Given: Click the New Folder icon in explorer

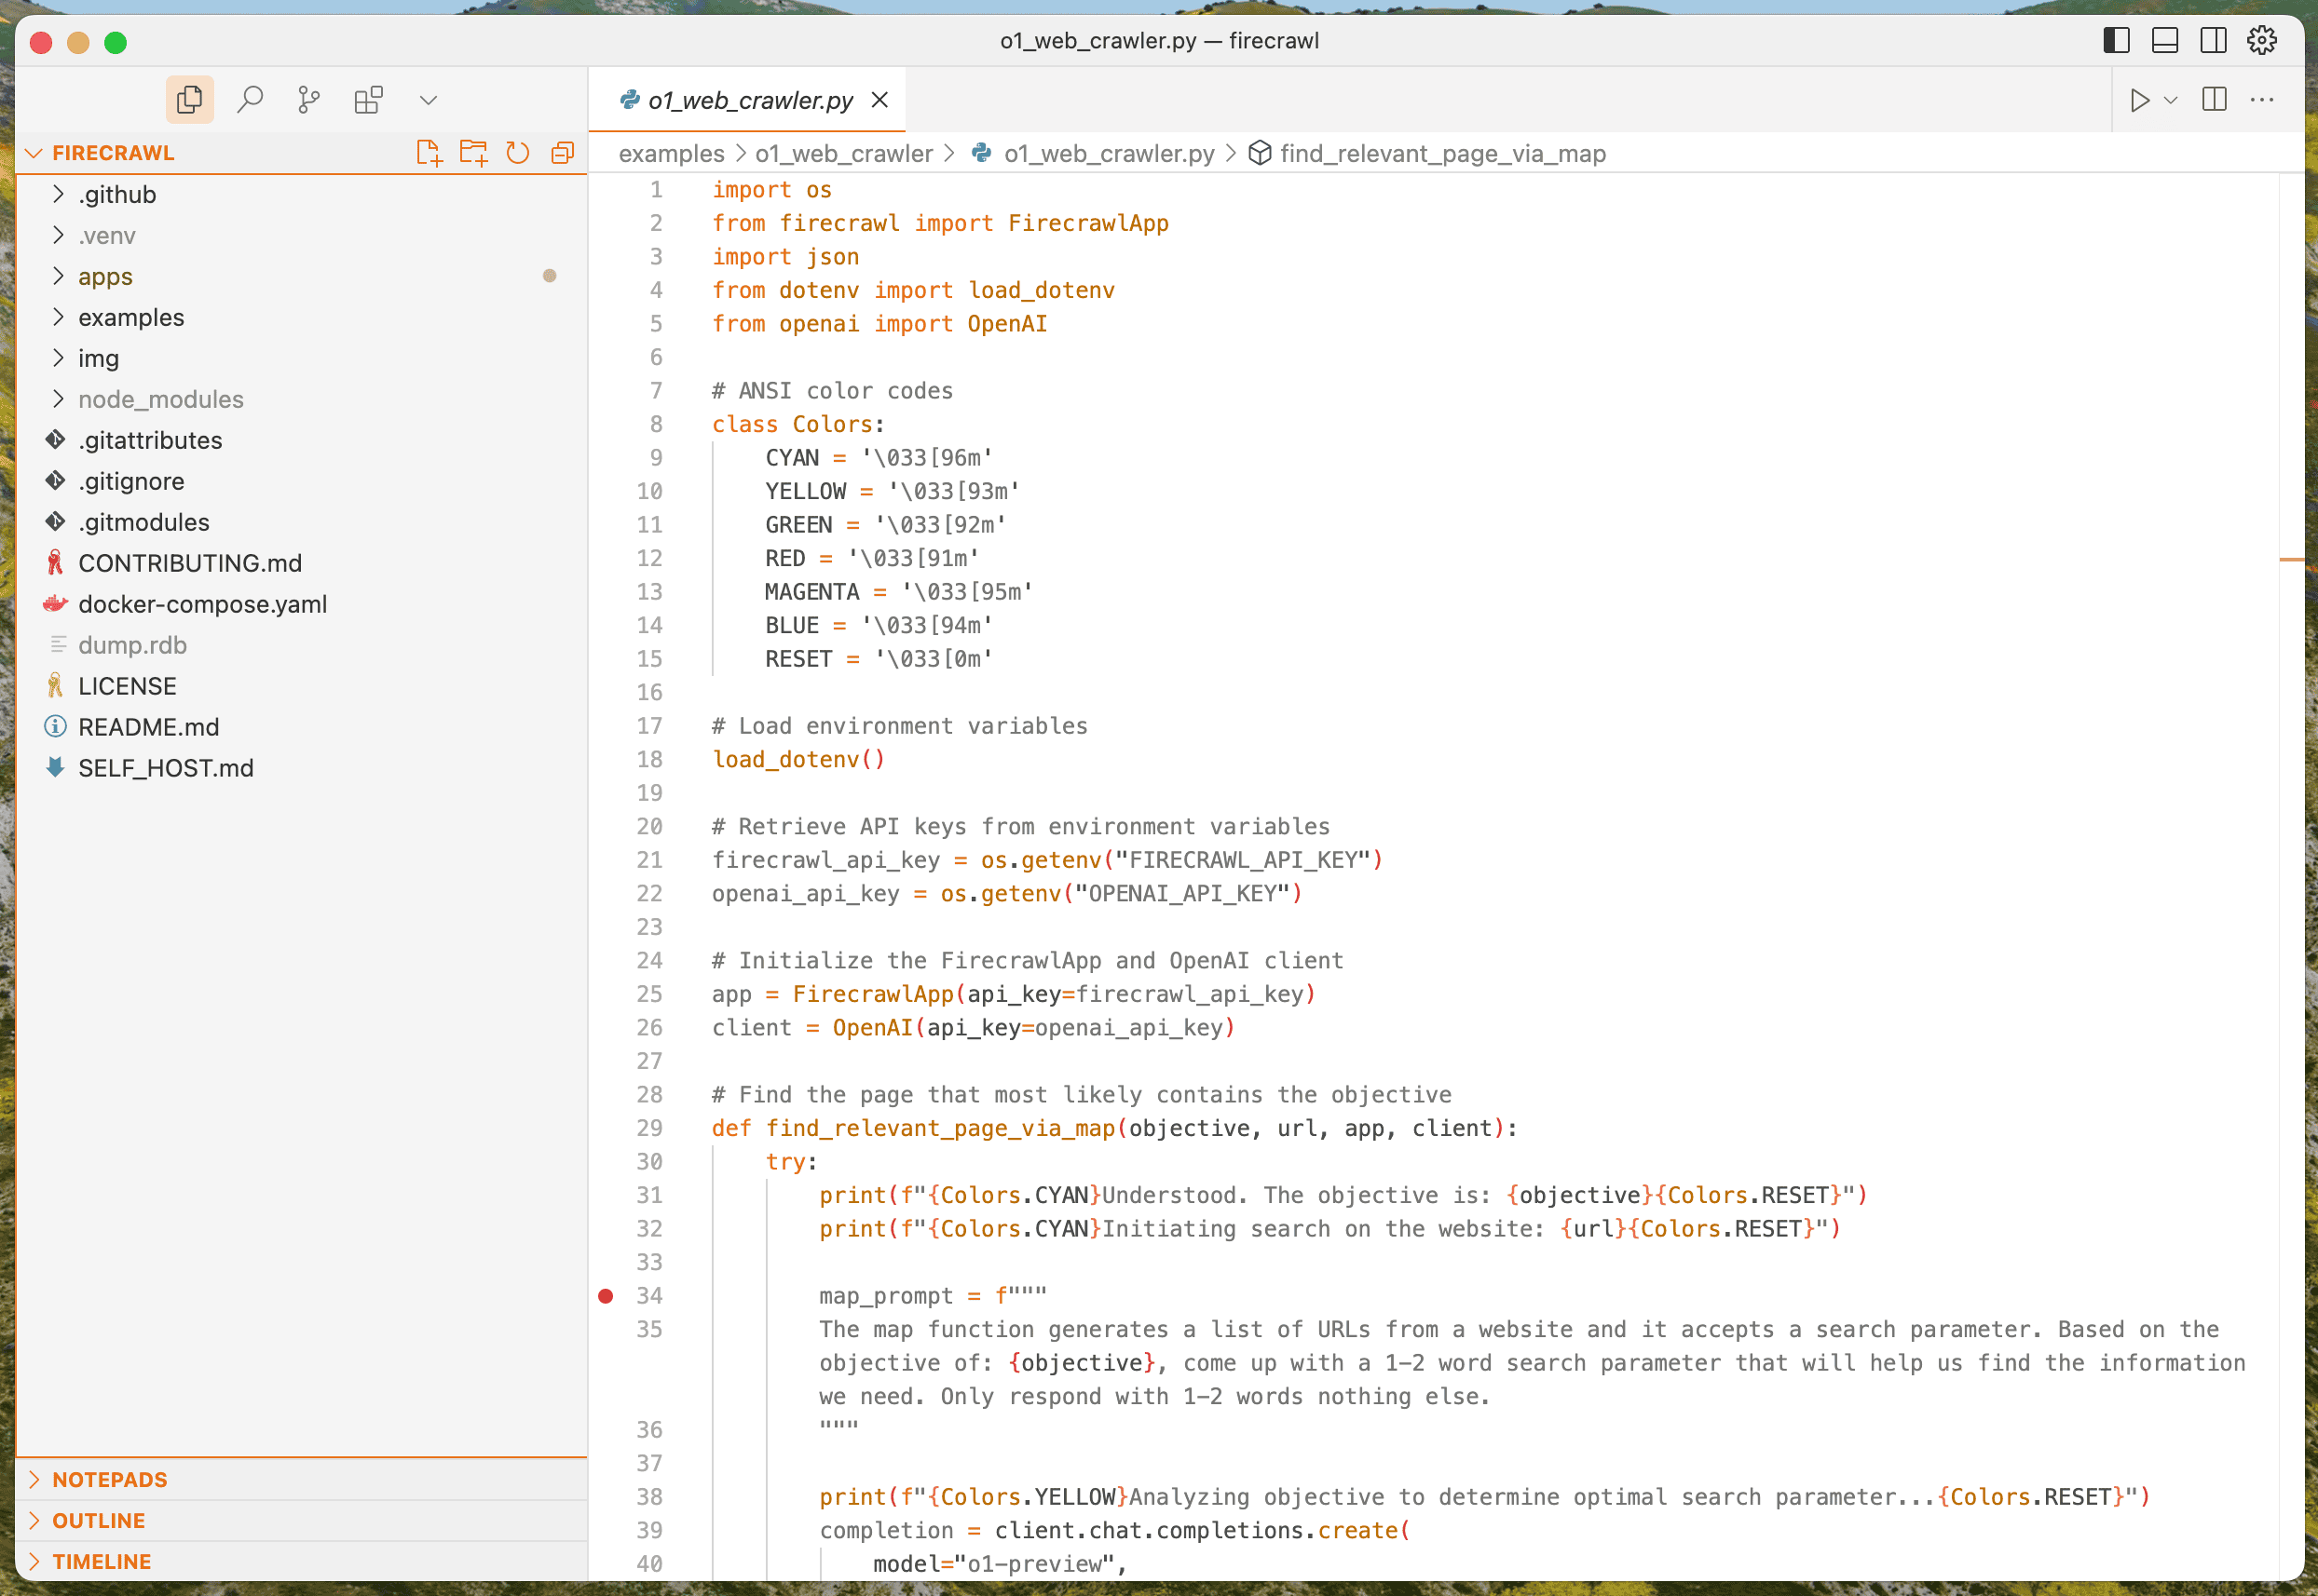Looking at the screenshot, I should pyautogui.click(x=473, y=153).
